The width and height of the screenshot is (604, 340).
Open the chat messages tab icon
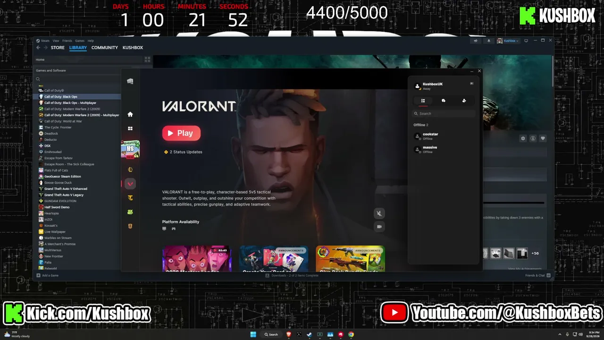tap(444, 101)
